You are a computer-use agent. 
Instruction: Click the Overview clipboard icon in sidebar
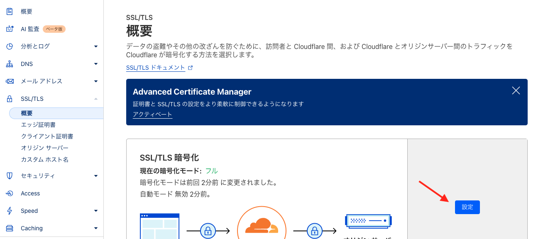[10, 12]
